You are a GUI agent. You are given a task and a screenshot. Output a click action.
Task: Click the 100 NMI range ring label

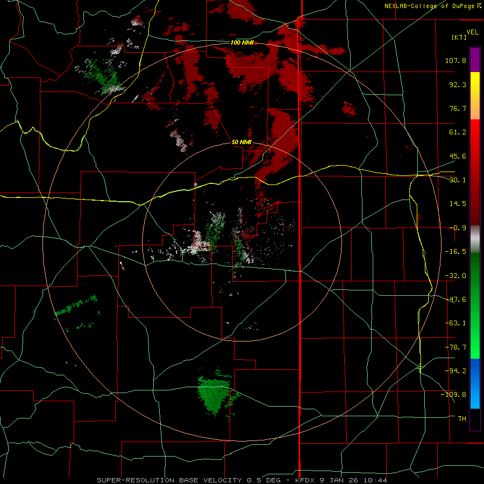tap(242, 42)
